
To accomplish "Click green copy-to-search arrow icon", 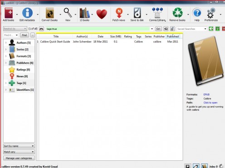I will [211, 29].
